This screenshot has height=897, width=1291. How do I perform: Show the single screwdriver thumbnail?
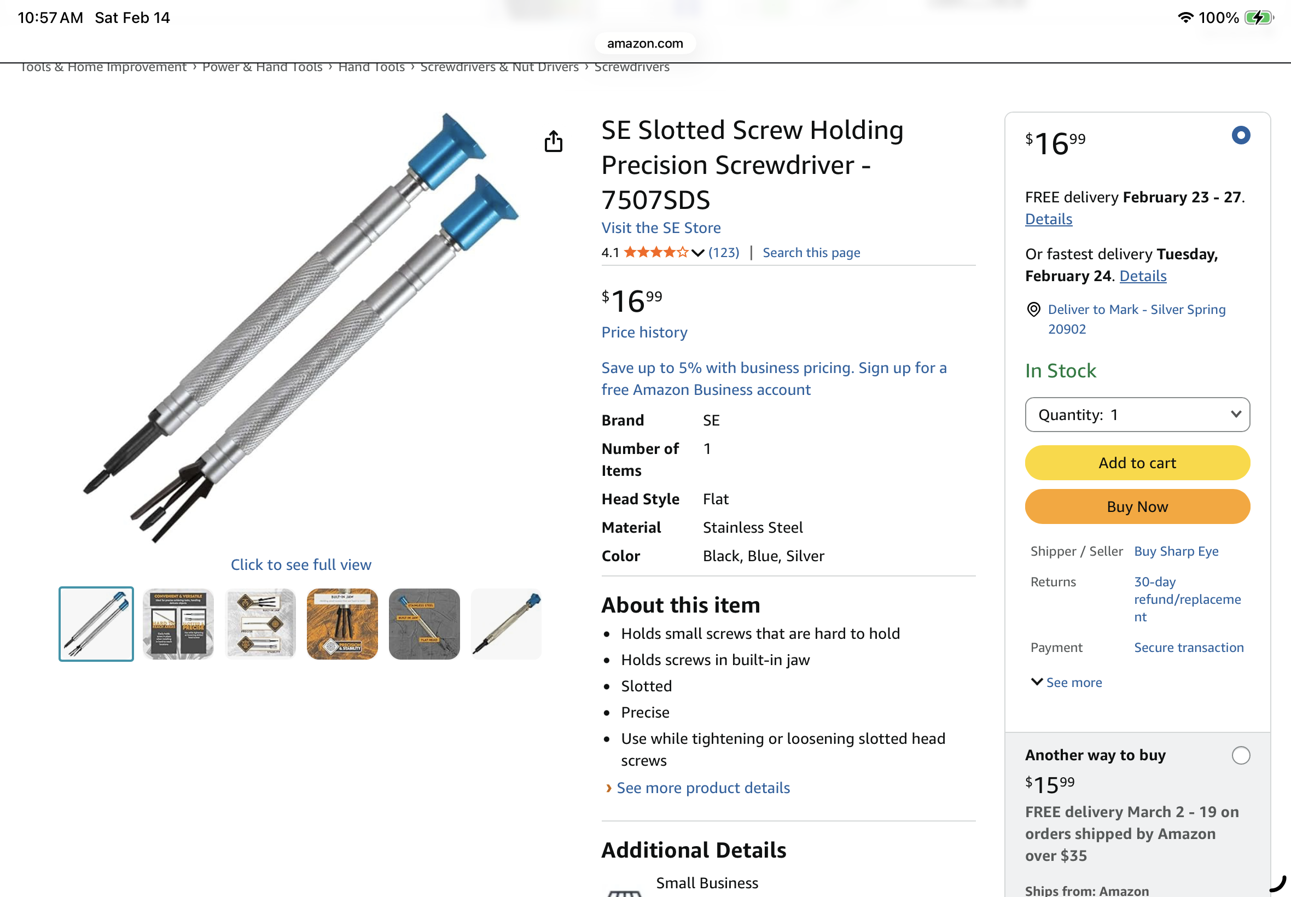click(507, 624)
